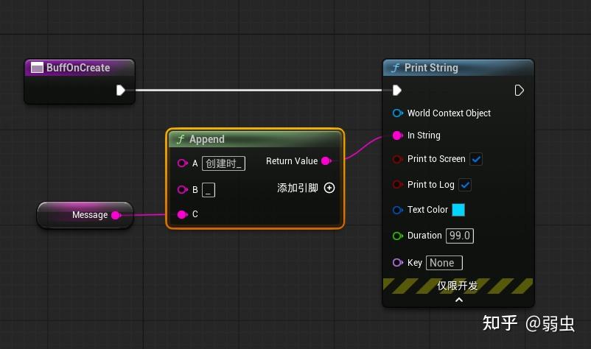
Task: Uncheck the Print to Log checkbox
Action: [465, 185]
